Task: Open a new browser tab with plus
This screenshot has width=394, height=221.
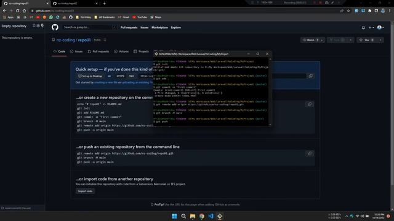Action: (x=104, y=4)
